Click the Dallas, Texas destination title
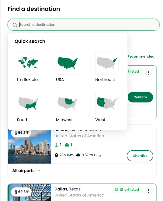 pyautogui.click(x=68, y=189)
